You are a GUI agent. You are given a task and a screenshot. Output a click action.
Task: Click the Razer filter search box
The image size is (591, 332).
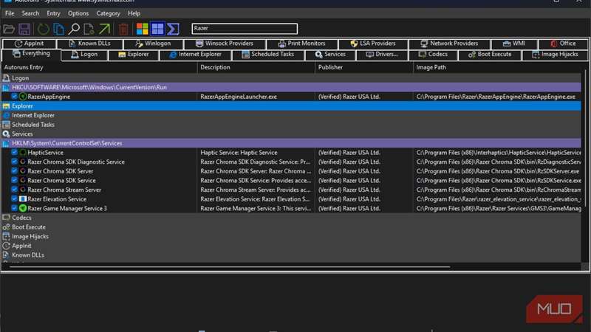(244, 29)
